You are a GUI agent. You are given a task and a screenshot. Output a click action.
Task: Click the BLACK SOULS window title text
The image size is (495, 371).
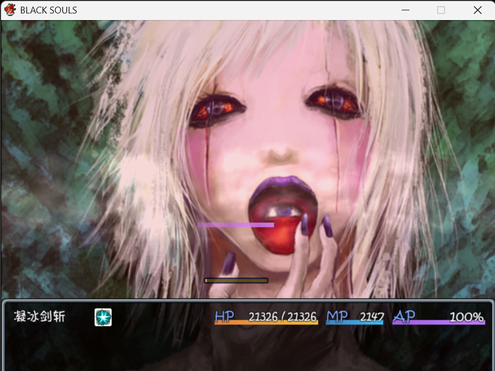pos(48,10)
